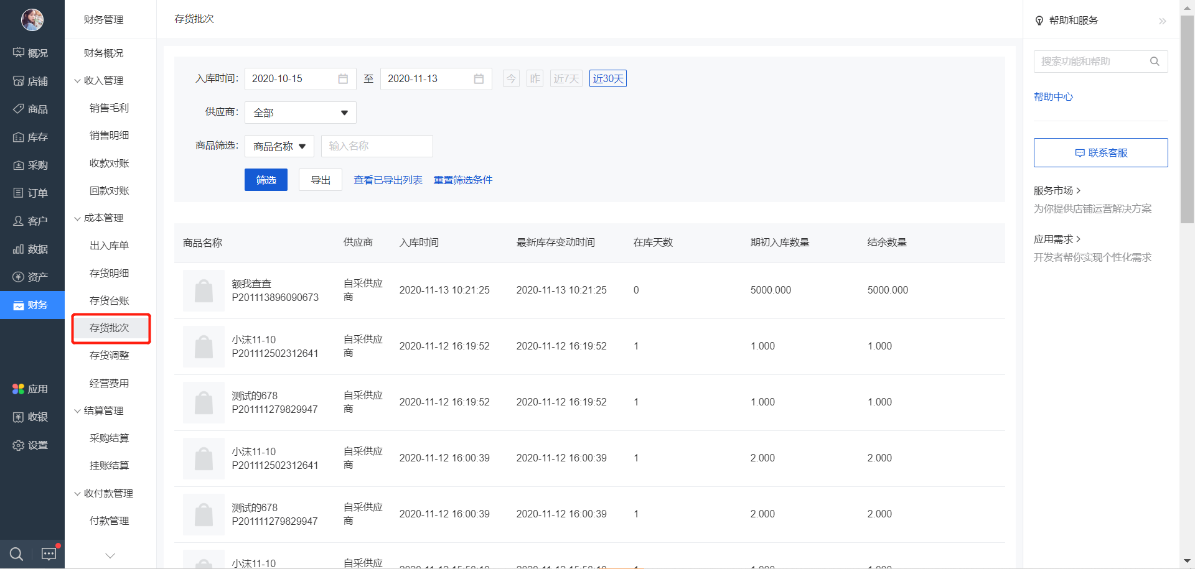Open the 商品名称 filter dropdown
The image size is (1195, 569).
(279, 146)
